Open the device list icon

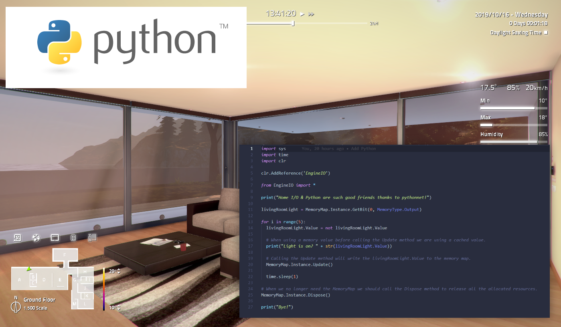92,238
